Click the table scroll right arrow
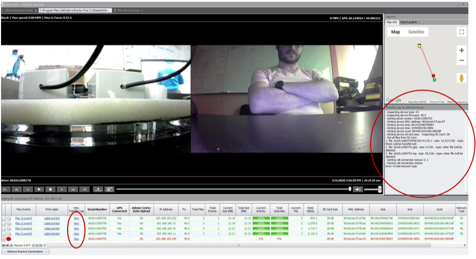This screenshot has width=476, height=259. pyautogui.click(x=465, y=245)
